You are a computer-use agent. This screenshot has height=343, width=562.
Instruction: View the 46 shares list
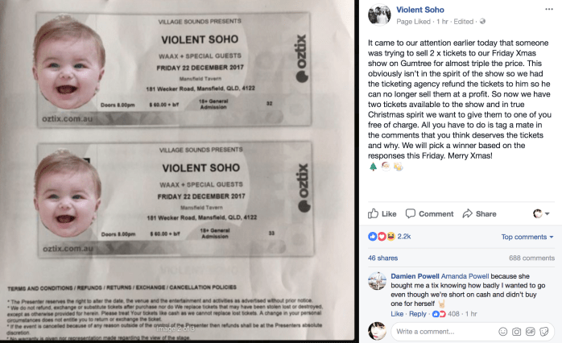(382, 258)
